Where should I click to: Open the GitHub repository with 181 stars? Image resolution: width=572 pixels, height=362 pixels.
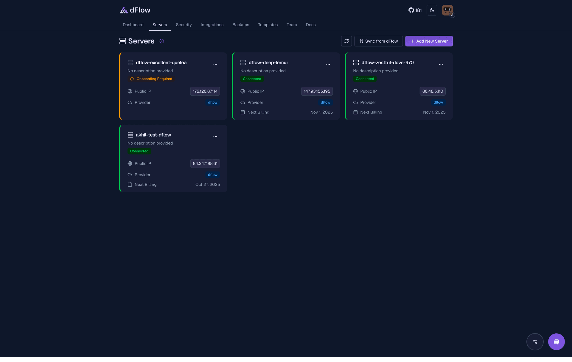(x=414, y=10)
